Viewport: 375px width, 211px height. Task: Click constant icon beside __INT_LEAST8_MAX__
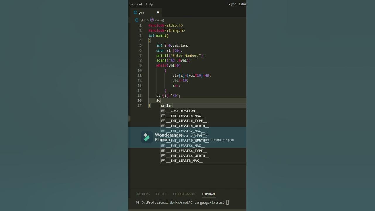click(163, 161)
